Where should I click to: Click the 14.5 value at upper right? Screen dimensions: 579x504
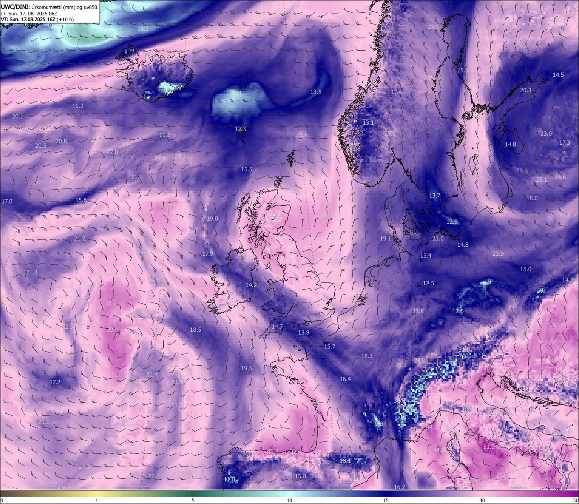pos(558,75)
